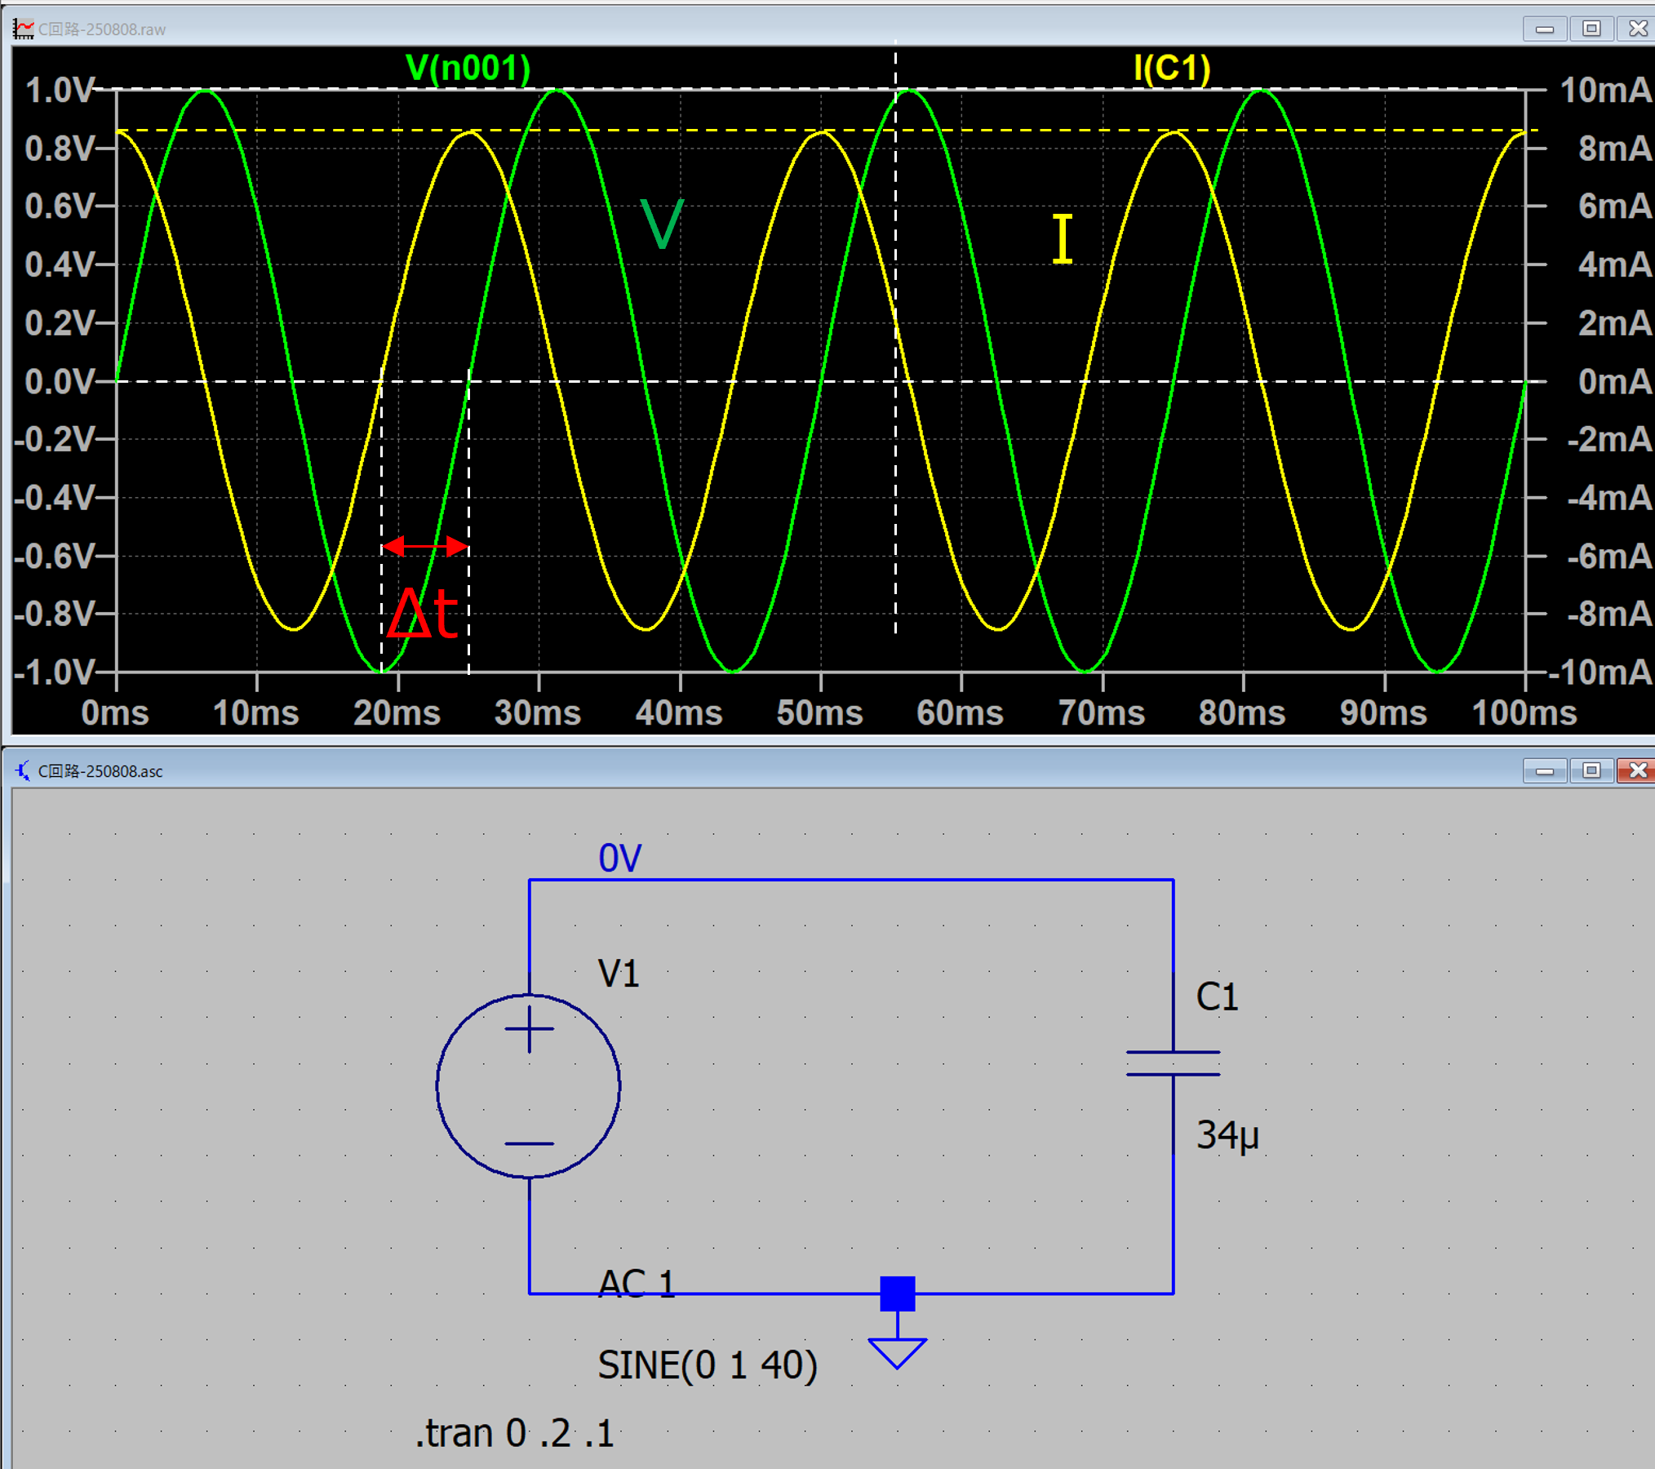
Task: Click the .tran 0 .2 .1 directive
Action: click(515, 1433)
